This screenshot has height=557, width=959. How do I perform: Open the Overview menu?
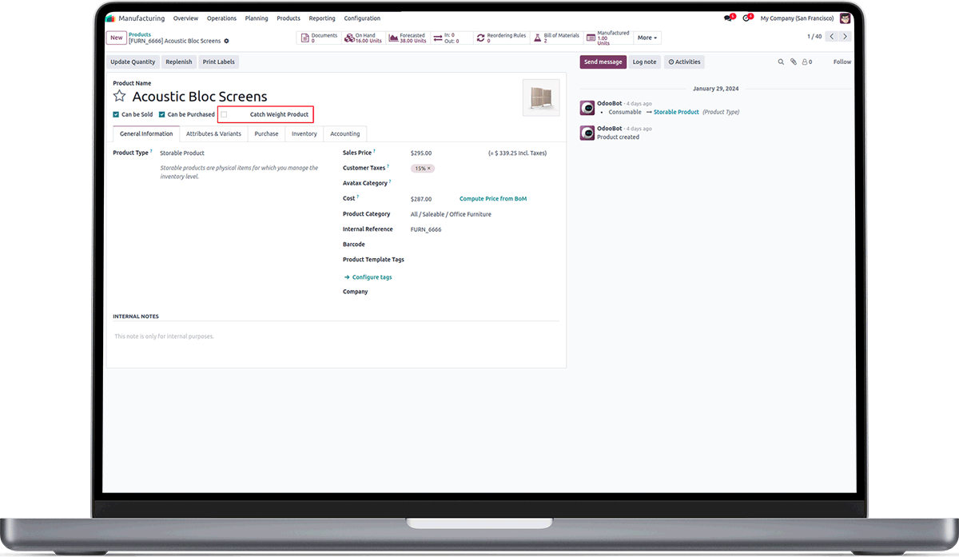pos(185,18)
